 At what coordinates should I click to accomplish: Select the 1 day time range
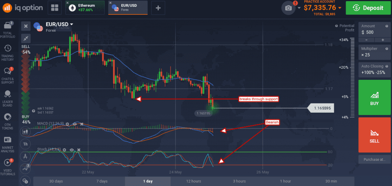pos(148,181)
